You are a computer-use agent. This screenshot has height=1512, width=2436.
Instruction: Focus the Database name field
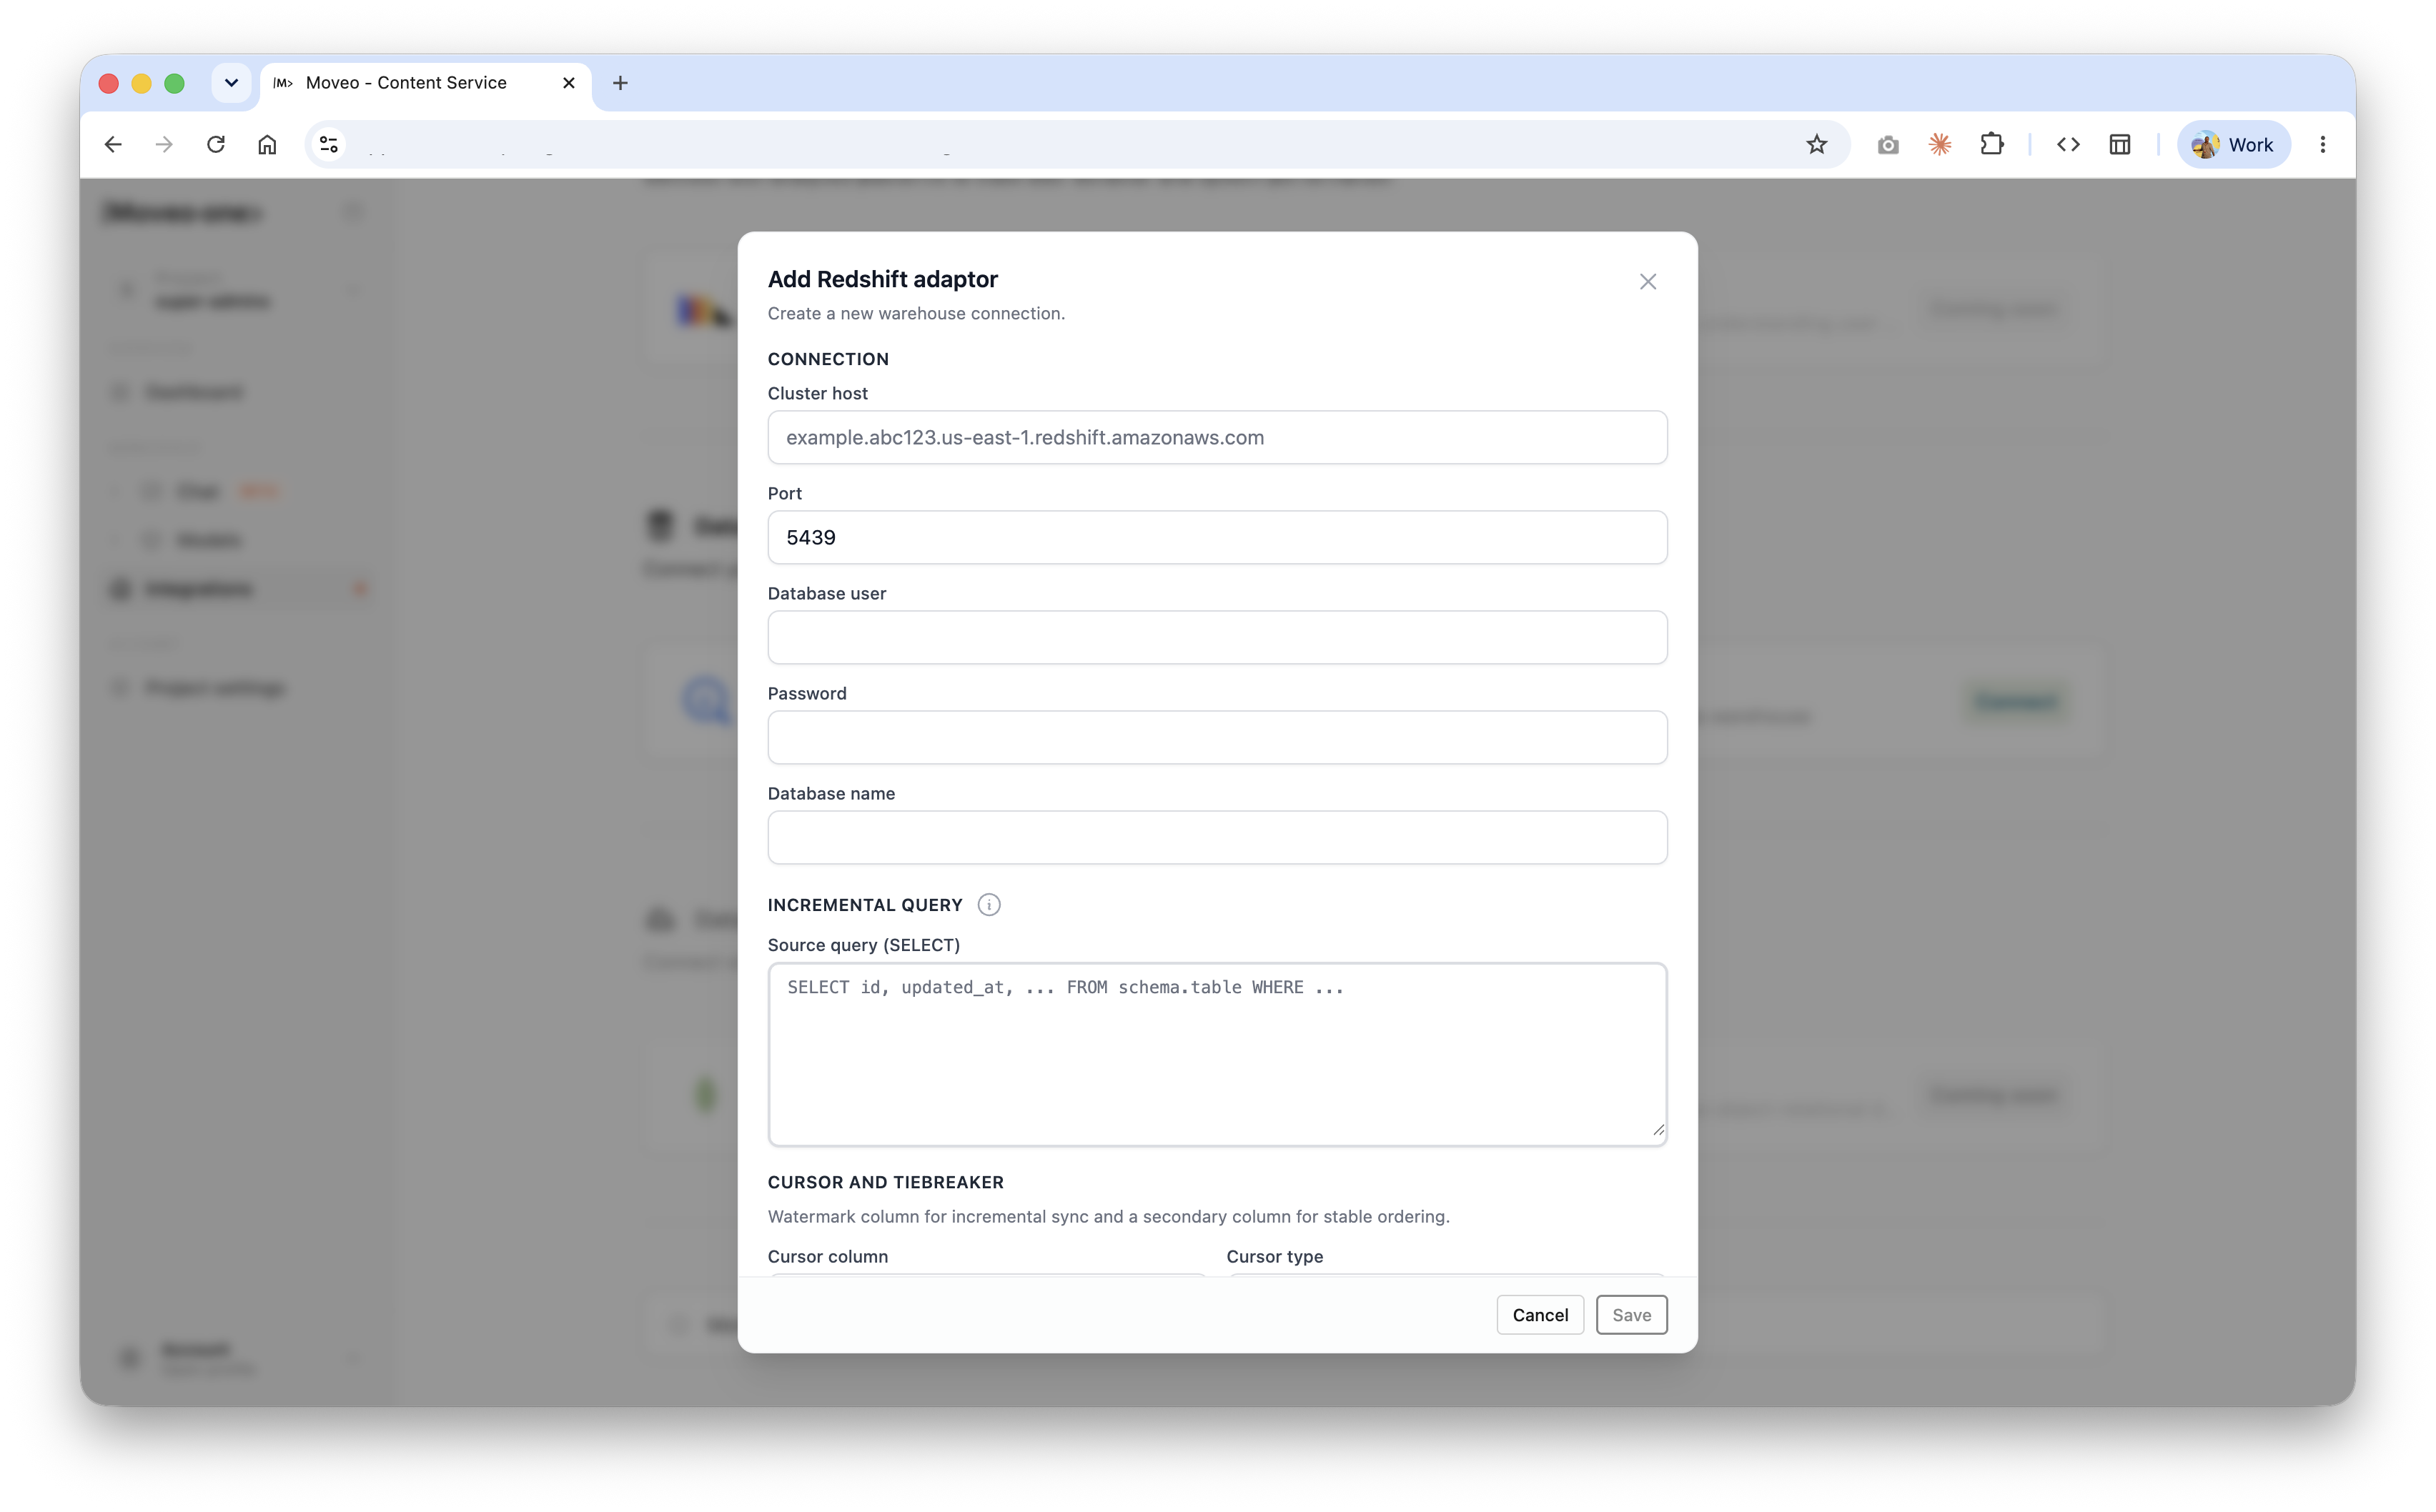coord(1217,837)
